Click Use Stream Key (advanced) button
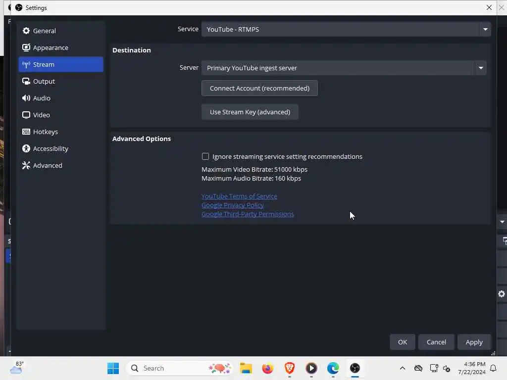 [x=250, y=112]
